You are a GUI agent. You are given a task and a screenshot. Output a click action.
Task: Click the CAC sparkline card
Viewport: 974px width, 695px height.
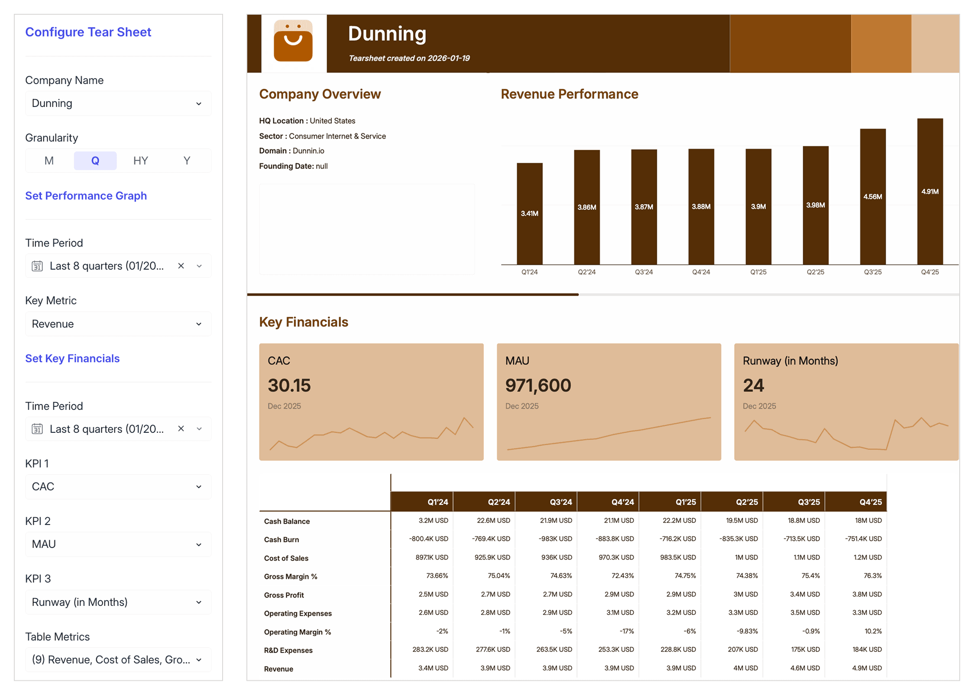(x=371, y=402)
